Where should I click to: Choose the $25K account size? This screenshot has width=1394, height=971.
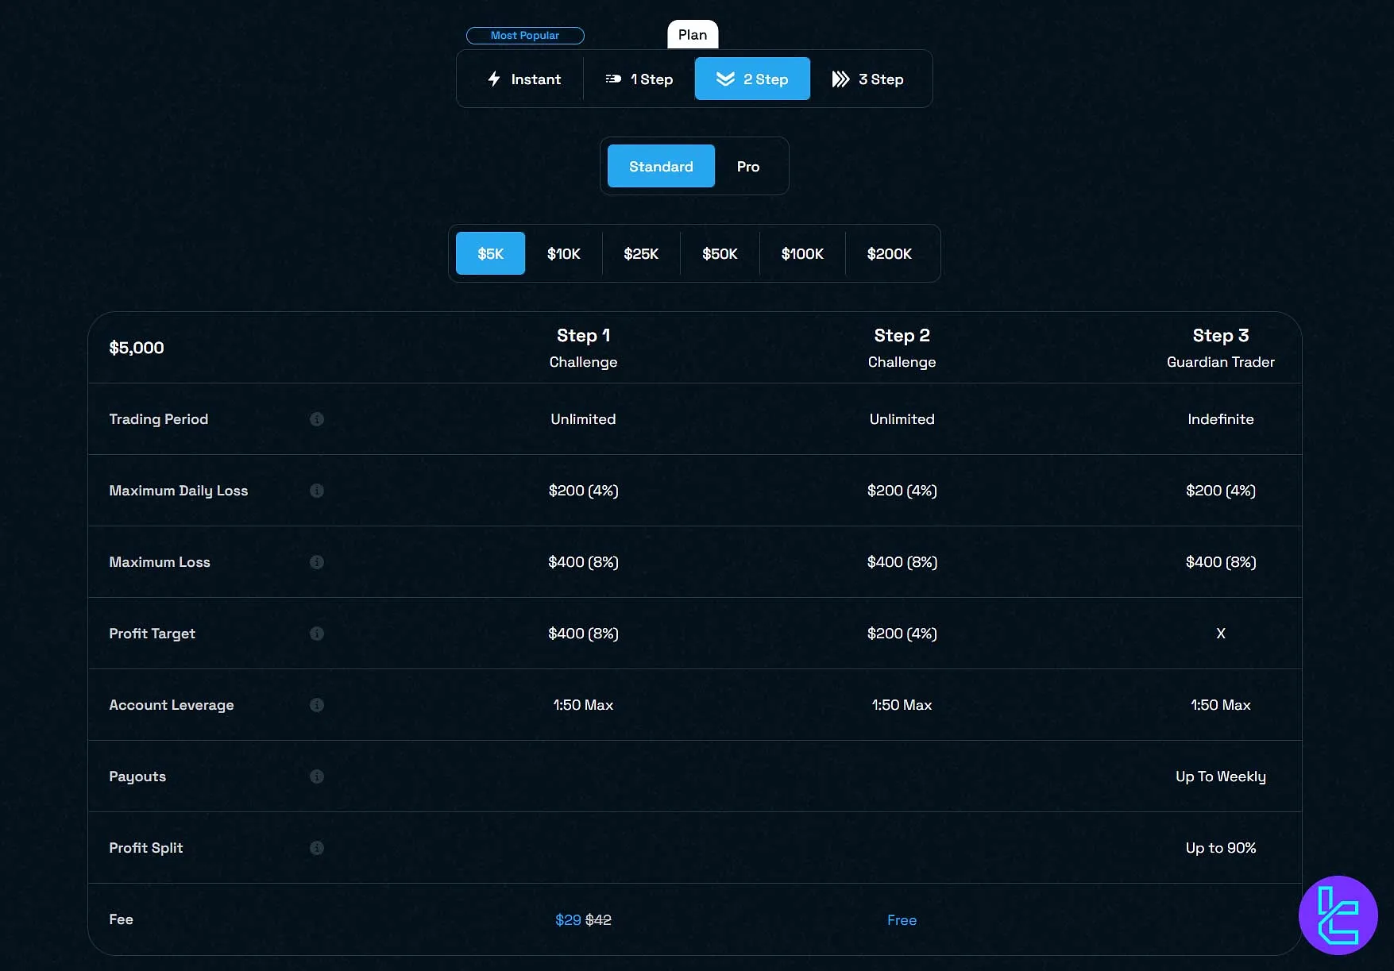tap(641, 254)
